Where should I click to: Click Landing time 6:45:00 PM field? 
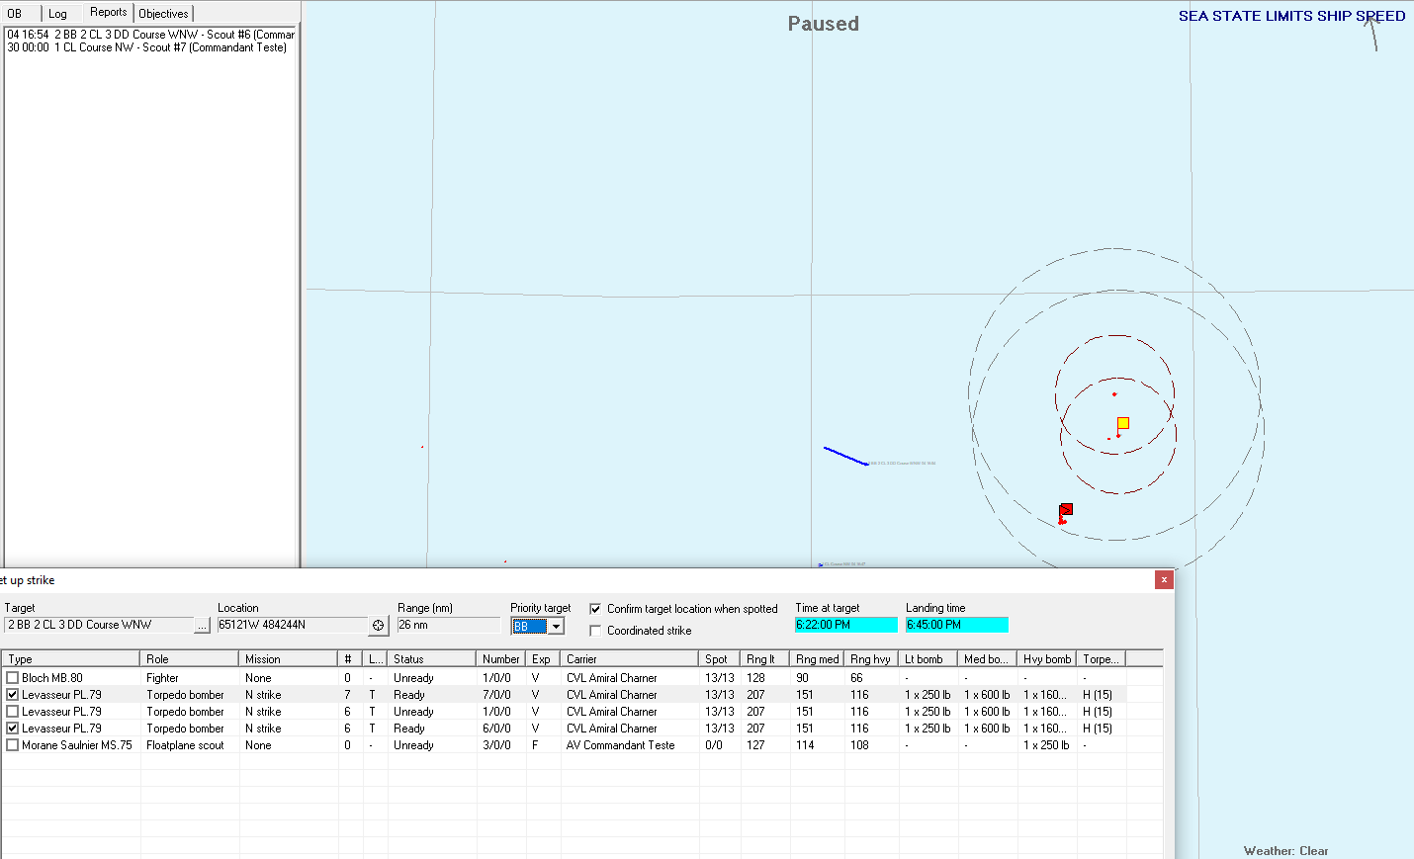957,625
